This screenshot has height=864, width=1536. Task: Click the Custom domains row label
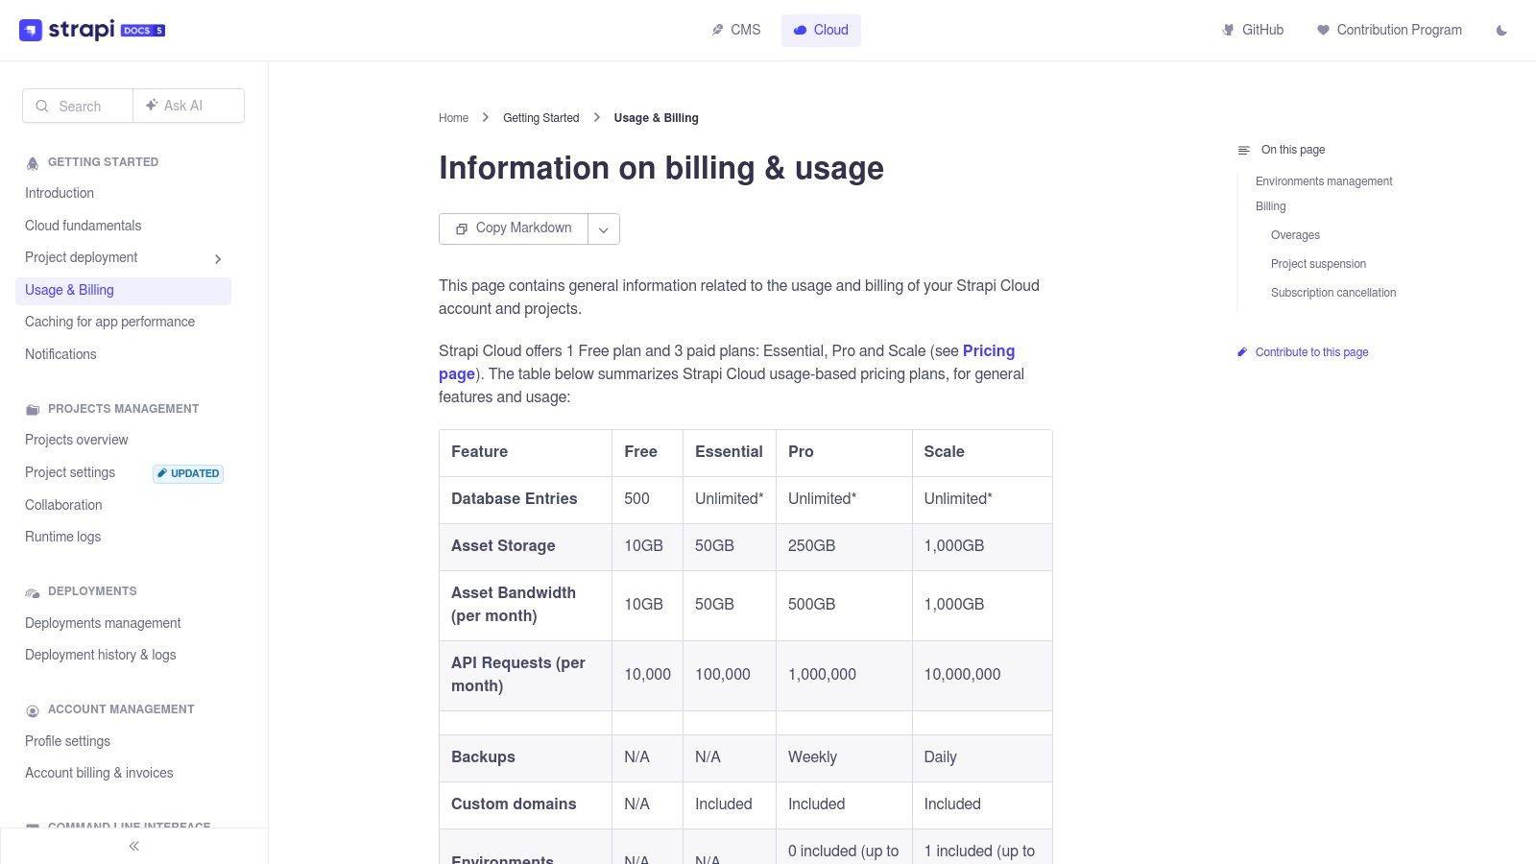click(x=525, y=804)
